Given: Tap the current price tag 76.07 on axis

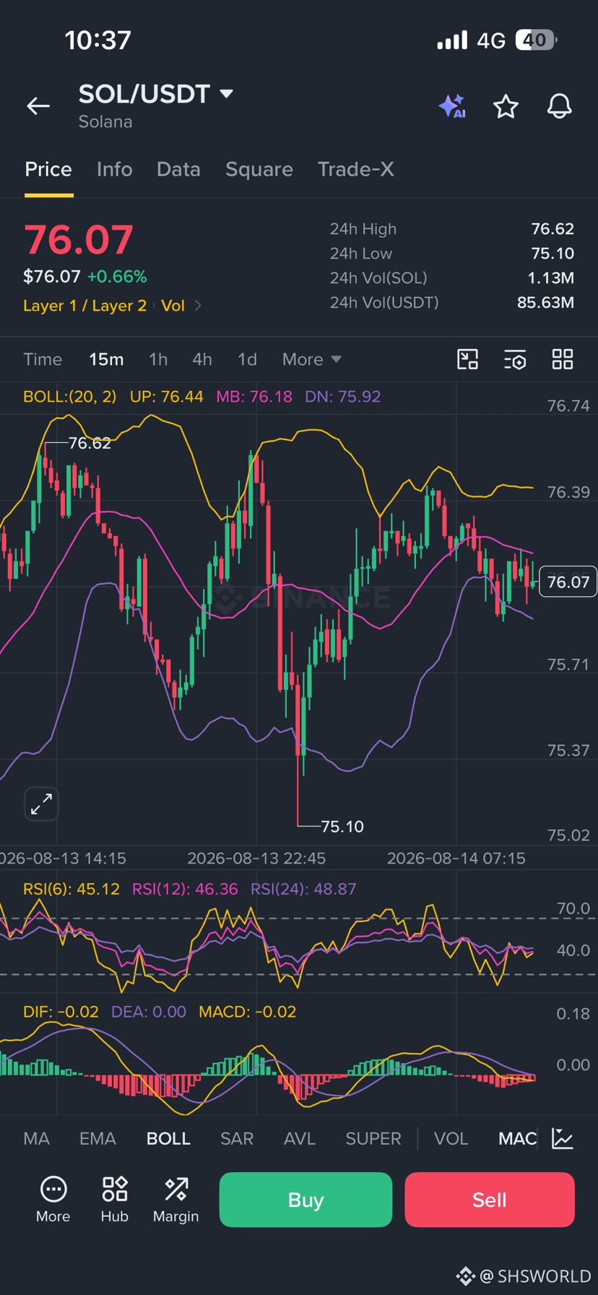Looking at the screenshot, I should pyautogui.click(x=568, y=582).
